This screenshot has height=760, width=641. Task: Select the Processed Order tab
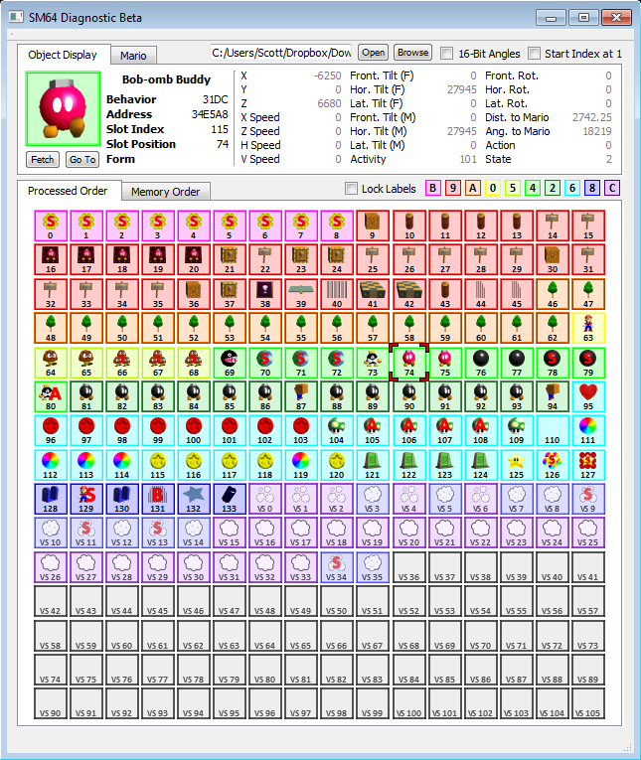68,191
